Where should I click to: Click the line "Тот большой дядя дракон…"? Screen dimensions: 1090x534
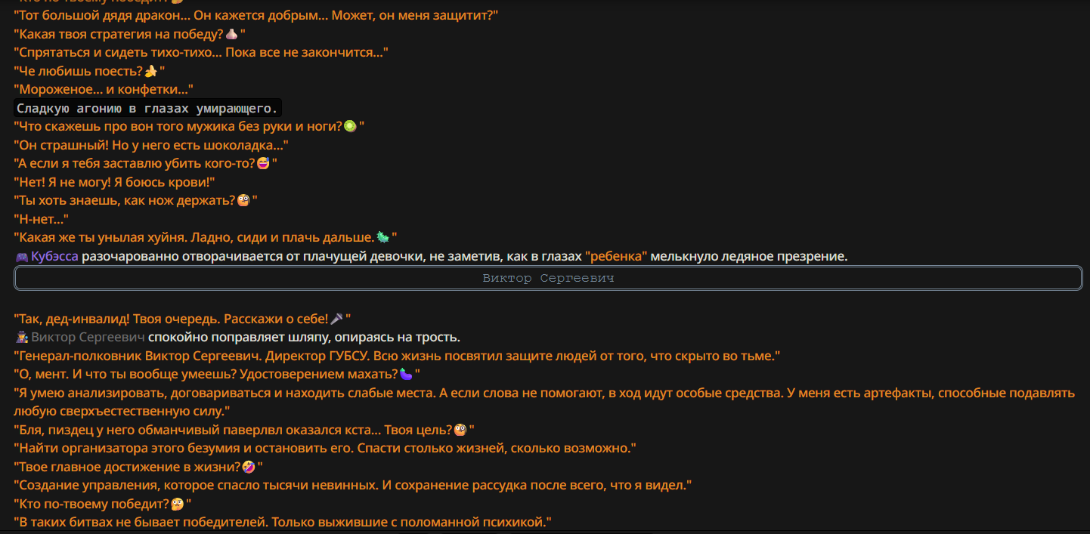click(x=256, y=15)
